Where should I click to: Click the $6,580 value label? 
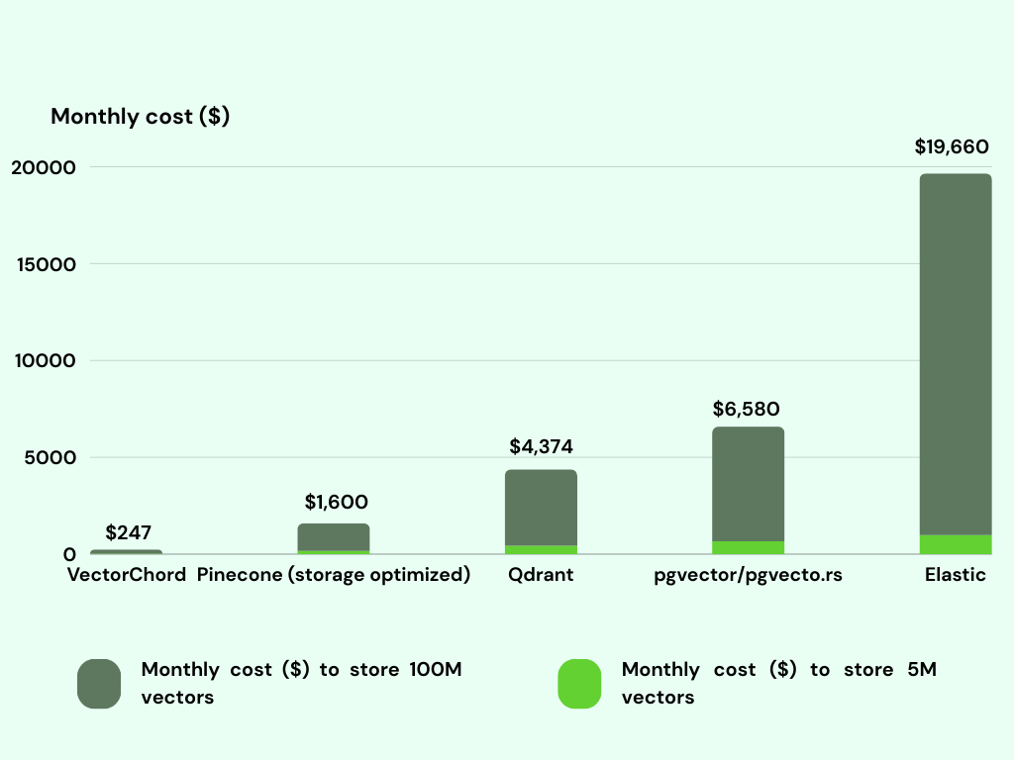[x=747, y=409]
